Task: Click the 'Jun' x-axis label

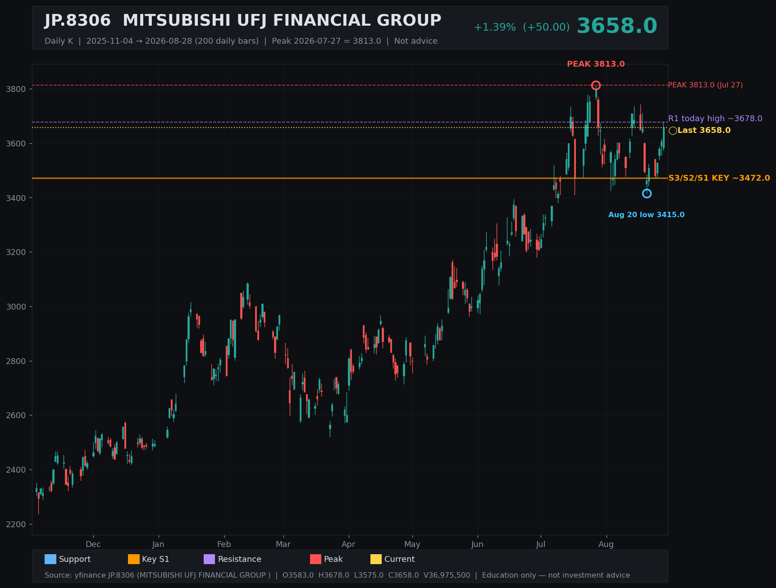Action: coord(477,544)
